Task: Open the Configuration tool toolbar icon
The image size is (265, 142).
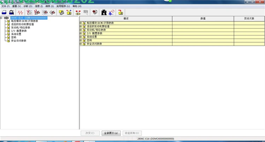Action: pos(69,12)
